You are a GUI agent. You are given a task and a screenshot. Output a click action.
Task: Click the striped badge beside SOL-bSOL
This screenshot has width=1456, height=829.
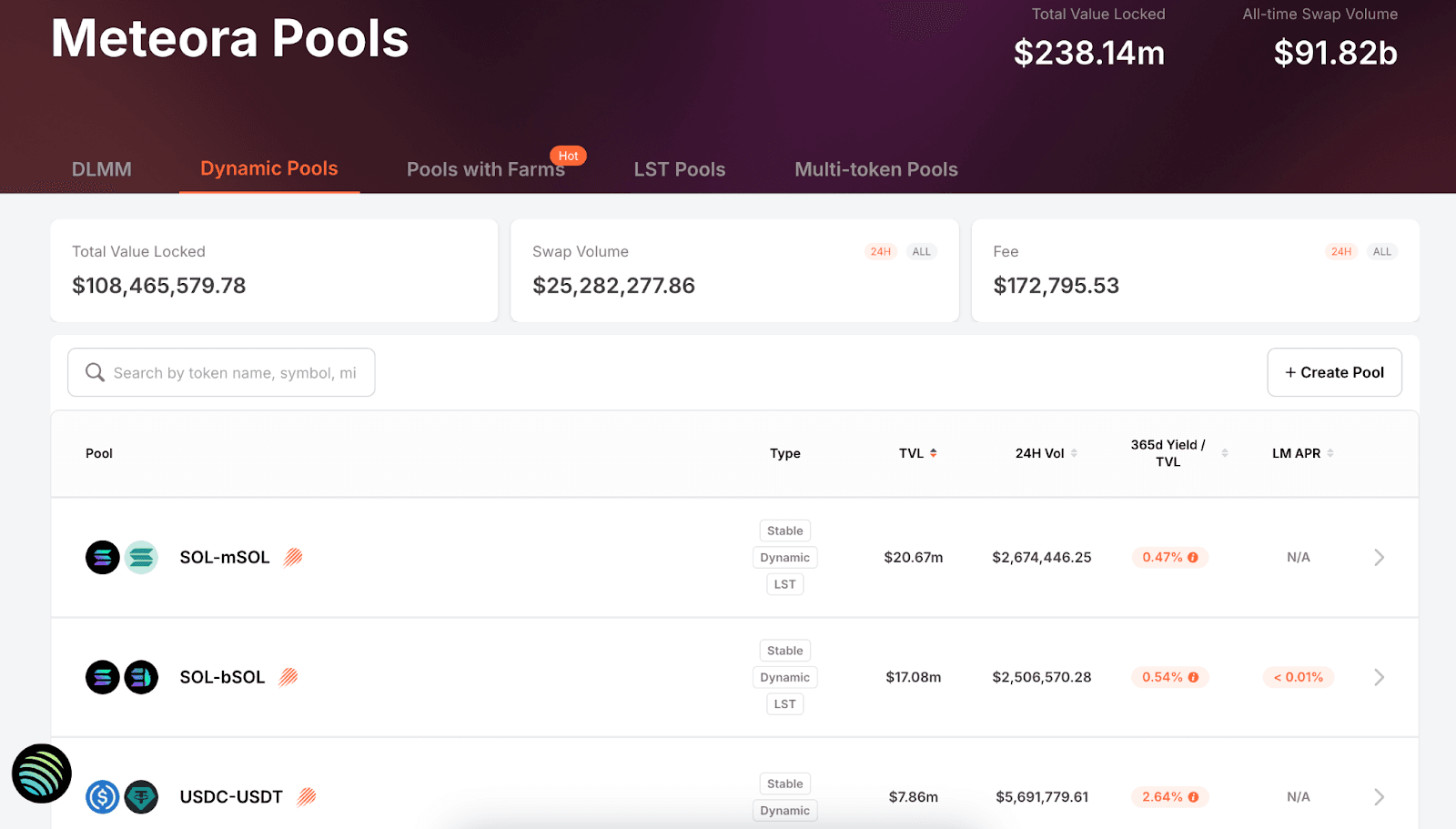288,677
